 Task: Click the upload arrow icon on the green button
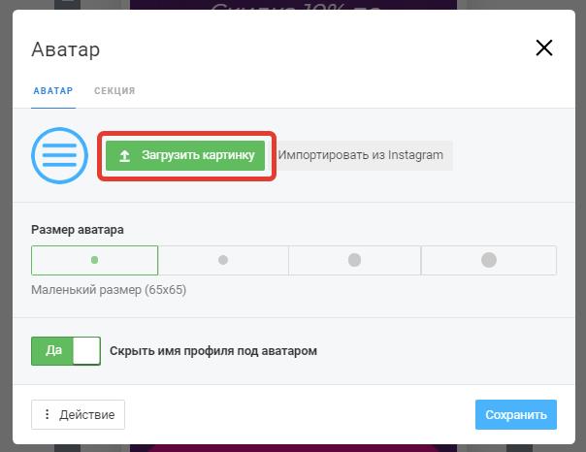[124, 156]
